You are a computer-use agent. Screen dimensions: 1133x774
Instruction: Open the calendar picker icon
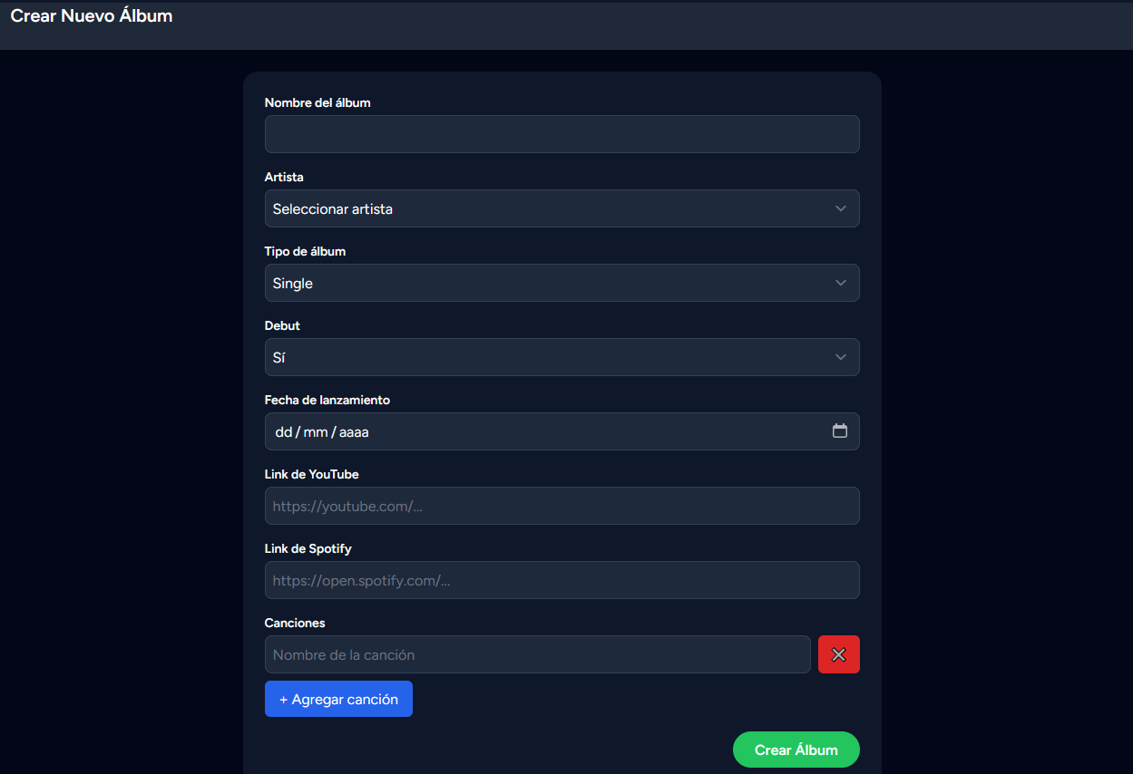point(839,431)
